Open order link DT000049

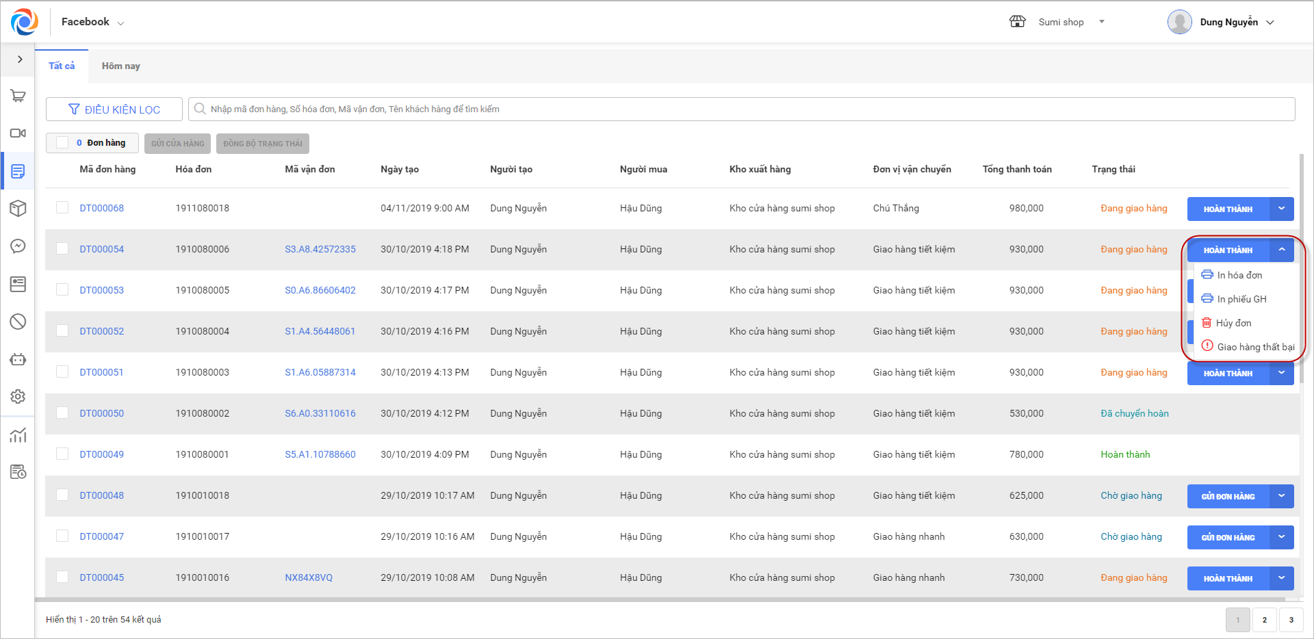(x=101, y=454)
